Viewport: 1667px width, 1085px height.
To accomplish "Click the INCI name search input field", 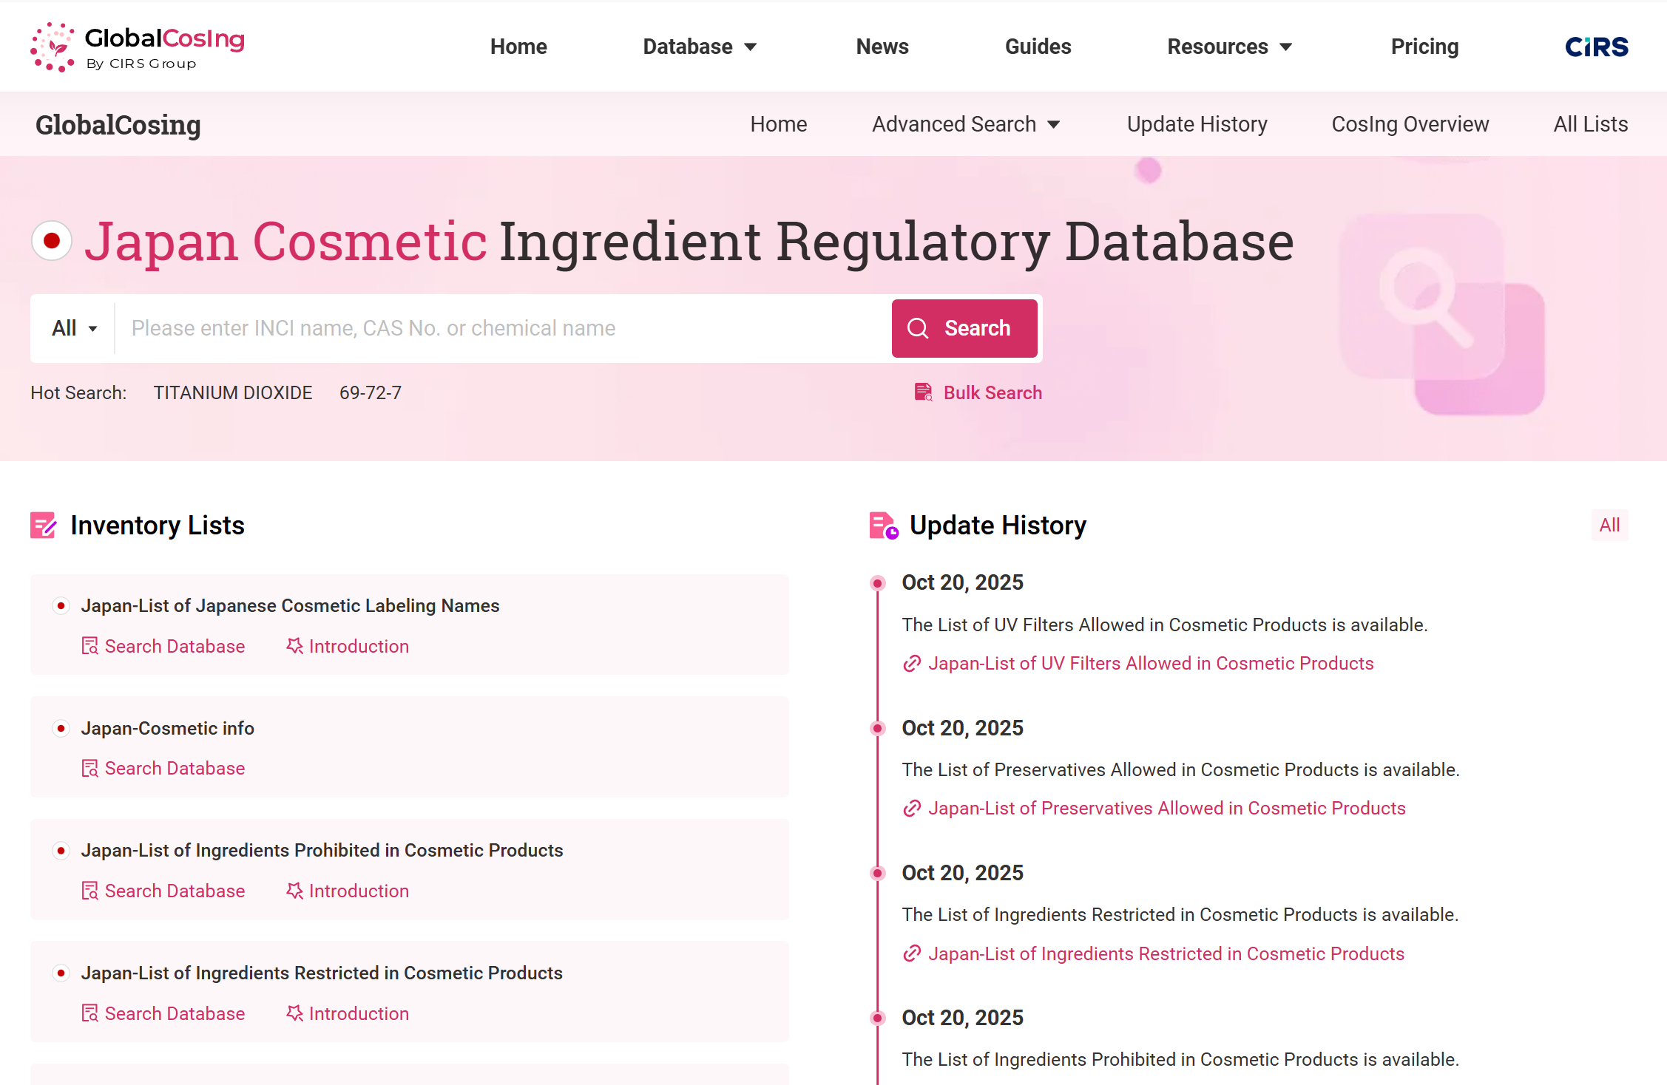I will 503,328.
